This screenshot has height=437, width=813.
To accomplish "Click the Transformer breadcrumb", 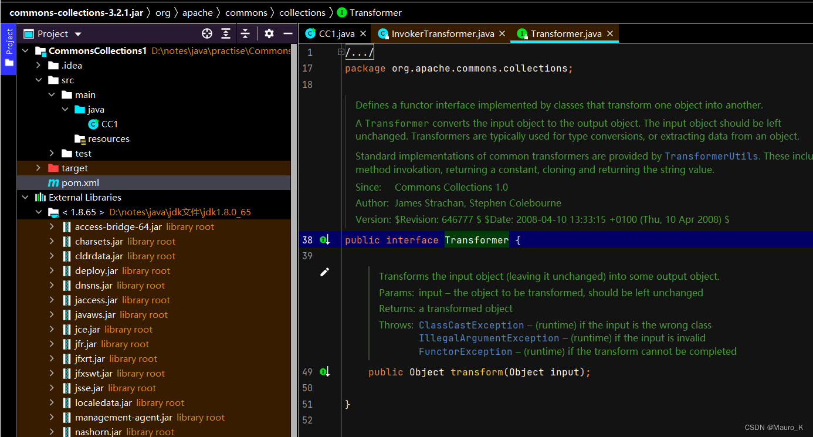I will click(370, 12).
